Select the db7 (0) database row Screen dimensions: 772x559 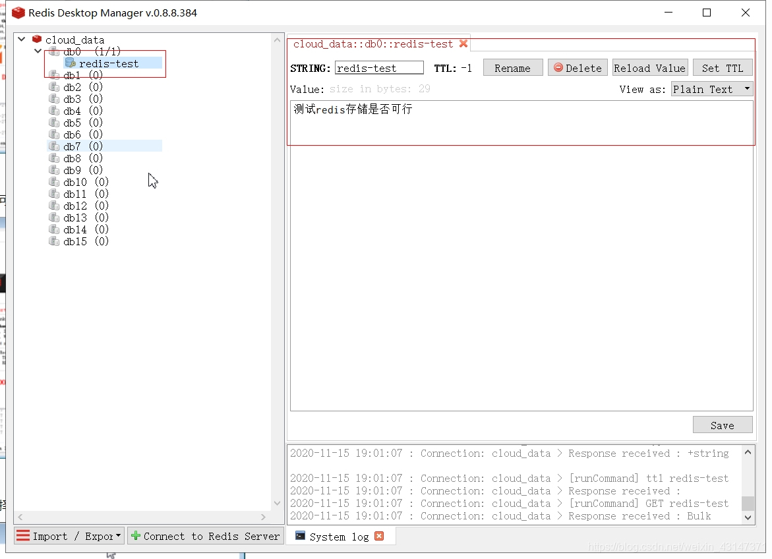point(104,146)
